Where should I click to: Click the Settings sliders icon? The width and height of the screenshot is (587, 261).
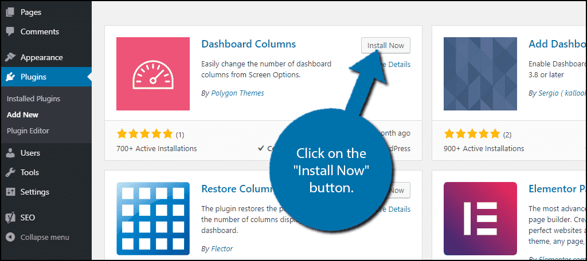[x=10, y=192]
